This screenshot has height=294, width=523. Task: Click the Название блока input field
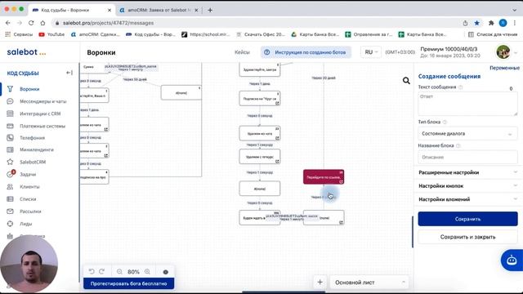pyautogui.click(x=467, y=157)
